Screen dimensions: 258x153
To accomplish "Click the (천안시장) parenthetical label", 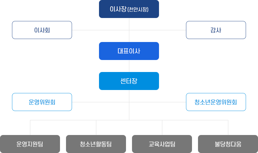I will pyautogui.click(x=138, y=9).
